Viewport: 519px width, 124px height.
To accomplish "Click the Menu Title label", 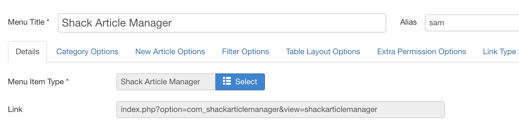I will pos(26,22).
